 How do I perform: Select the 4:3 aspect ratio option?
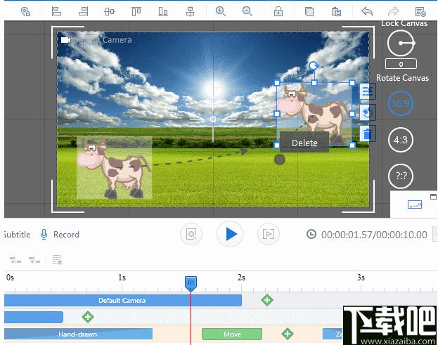coord(401,140)
